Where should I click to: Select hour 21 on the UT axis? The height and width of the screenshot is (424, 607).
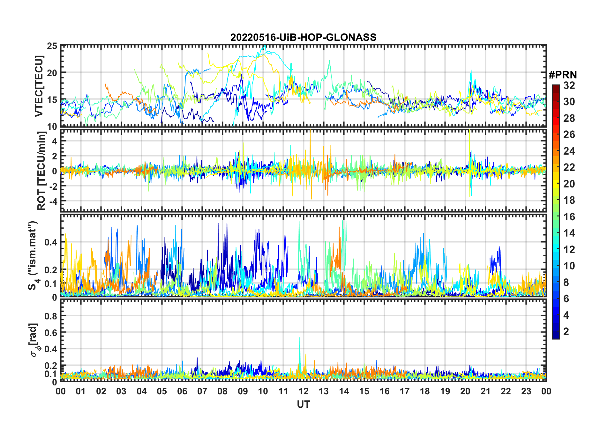[486, 391]
